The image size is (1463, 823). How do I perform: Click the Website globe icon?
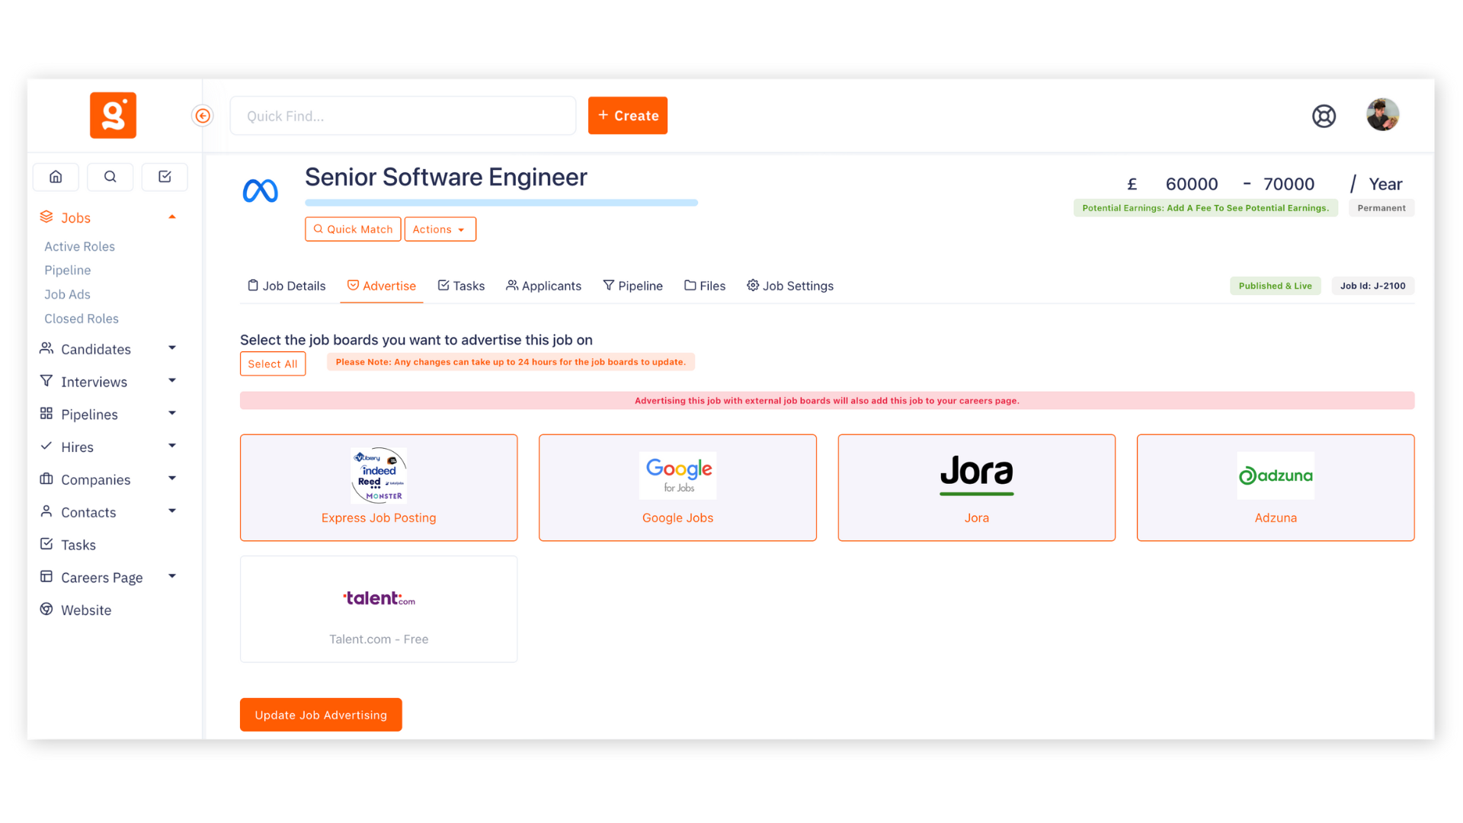tap(46, 610)
